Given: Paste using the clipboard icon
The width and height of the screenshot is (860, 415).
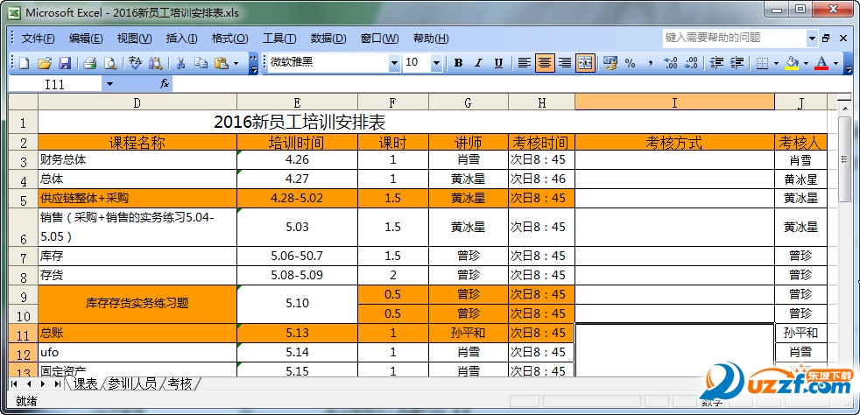Looking at the screenshot, I should 221,63.
